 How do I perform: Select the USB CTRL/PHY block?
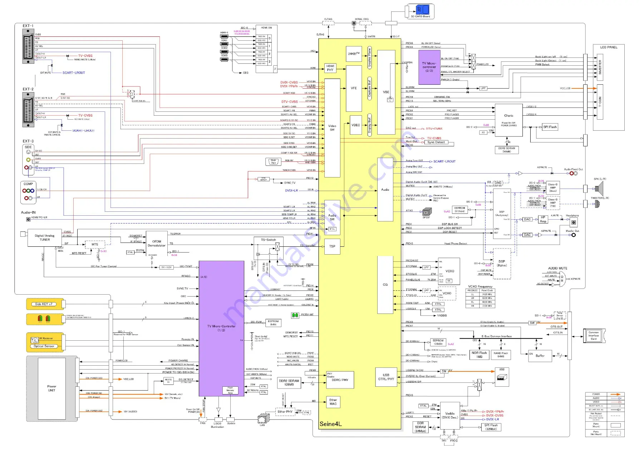click(386, 377)
